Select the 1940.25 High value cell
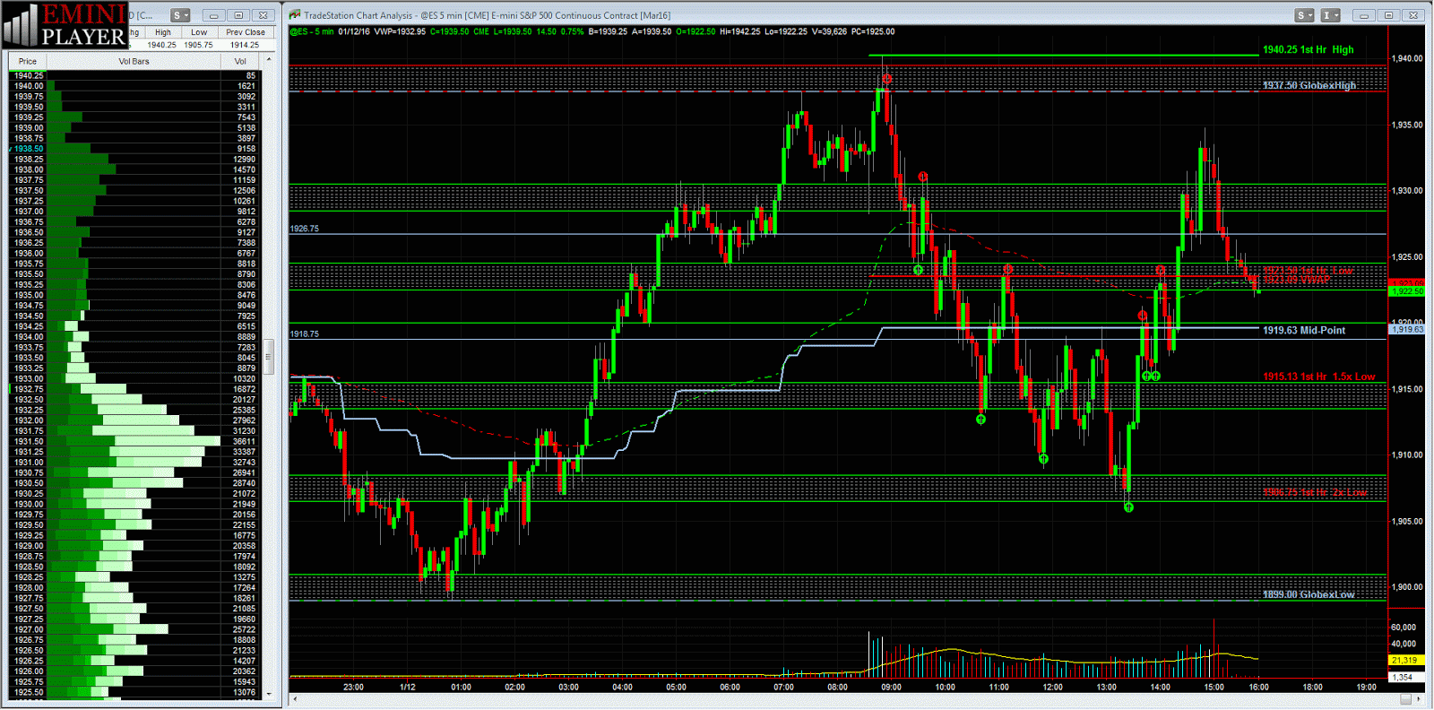The height and width of the screenshot is (710, 1434). (x=162, y=45)
